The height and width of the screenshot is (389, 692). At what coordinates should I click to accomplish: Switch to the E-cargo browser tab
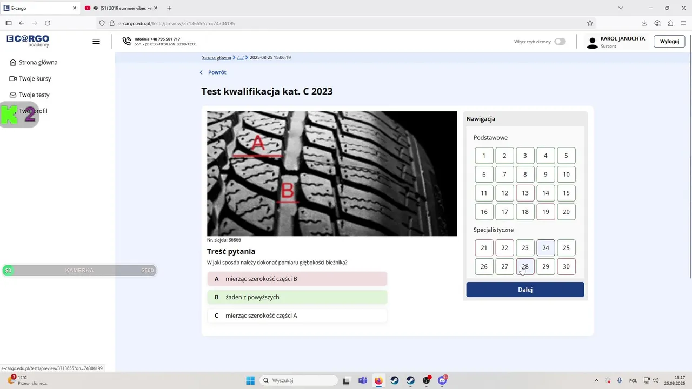pos(41,8)
